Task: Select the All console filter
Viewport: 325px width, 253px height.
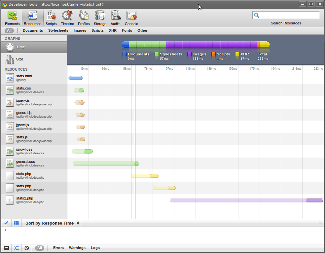Action: pos(40,248)
